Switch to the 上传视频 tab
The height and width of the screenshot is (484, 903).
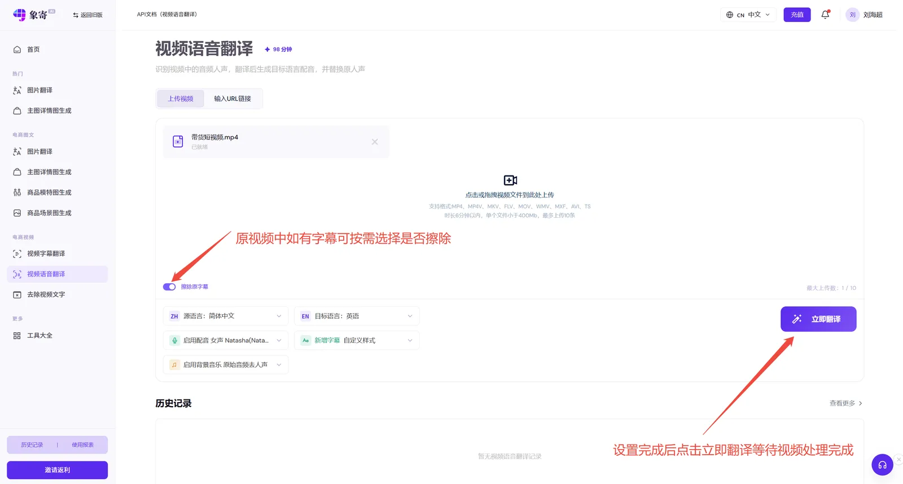(181, 98)
